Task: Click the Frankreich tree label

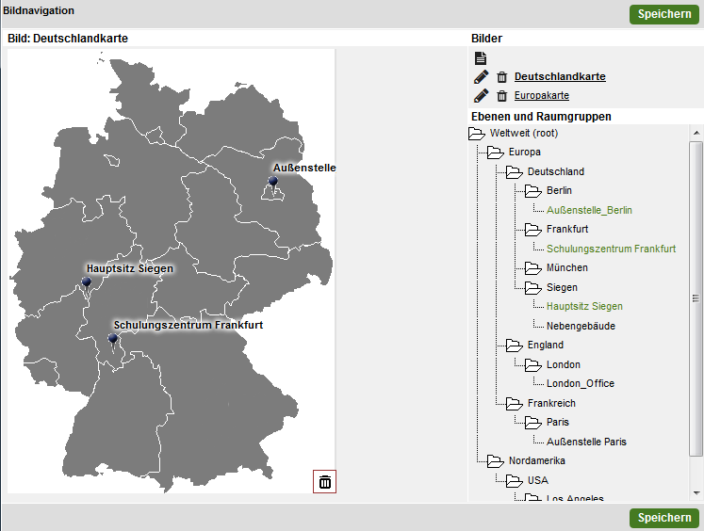Action: tap(551, 403)
